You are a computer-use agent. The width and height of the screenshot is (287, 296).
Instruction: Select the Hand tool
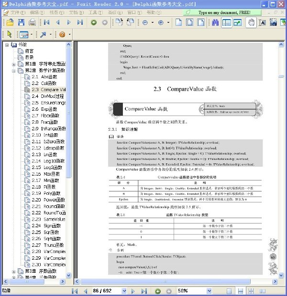(x=251, y=22)
